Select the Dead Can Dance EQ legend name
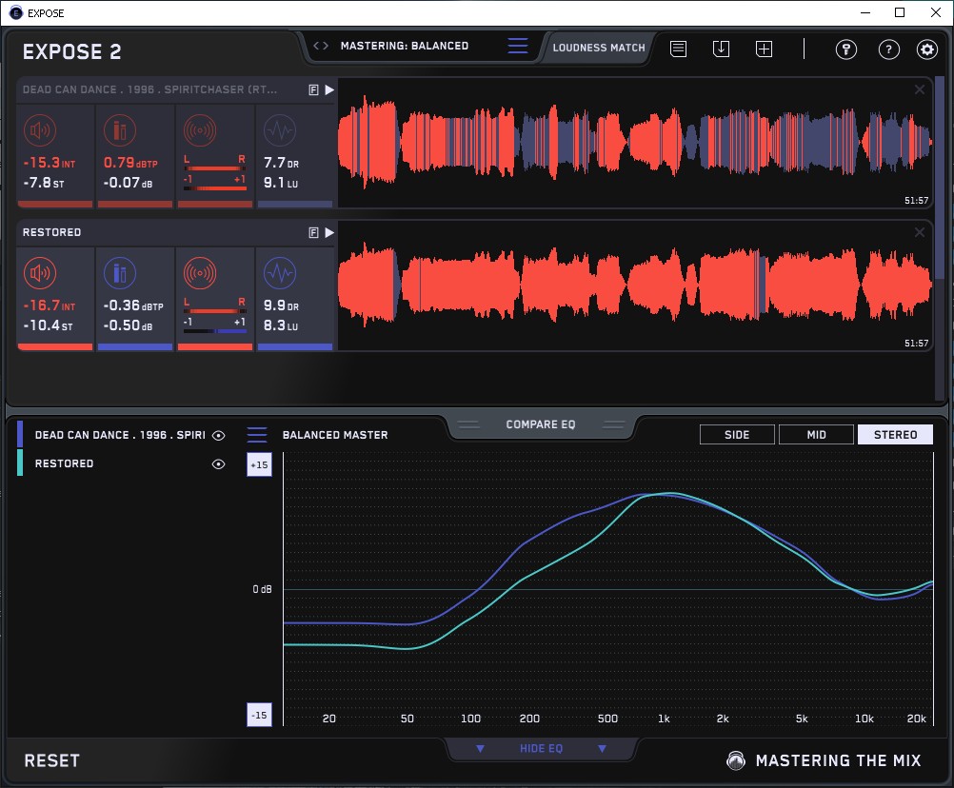 pyautogui.click(x=120, y=435)
